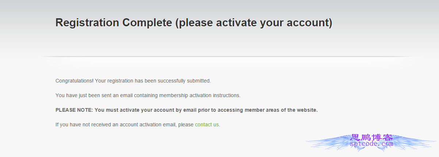Click the membership activation instructions sentence
Image resolution: width=439 pixels, height=157 pixels.
148,95
